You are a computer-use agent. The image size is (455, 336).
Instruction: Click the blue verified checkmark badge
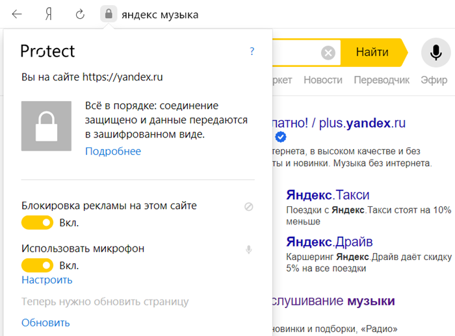pyautogui.click(x=281, y=137)
